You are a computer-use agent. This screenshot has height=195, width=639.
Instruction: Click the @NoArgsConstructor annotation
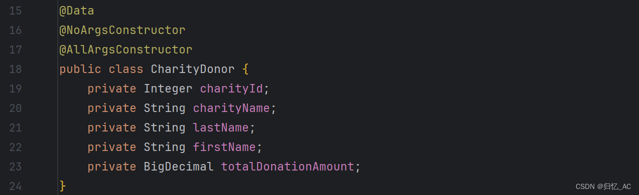pyautogui.click(x=122, y=30)
